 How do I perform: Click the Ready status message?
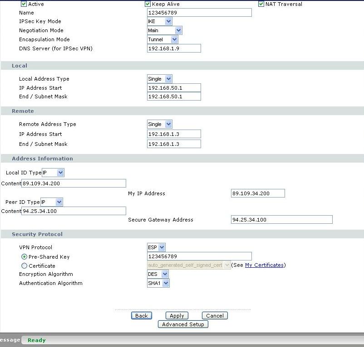tap(36, 340)
